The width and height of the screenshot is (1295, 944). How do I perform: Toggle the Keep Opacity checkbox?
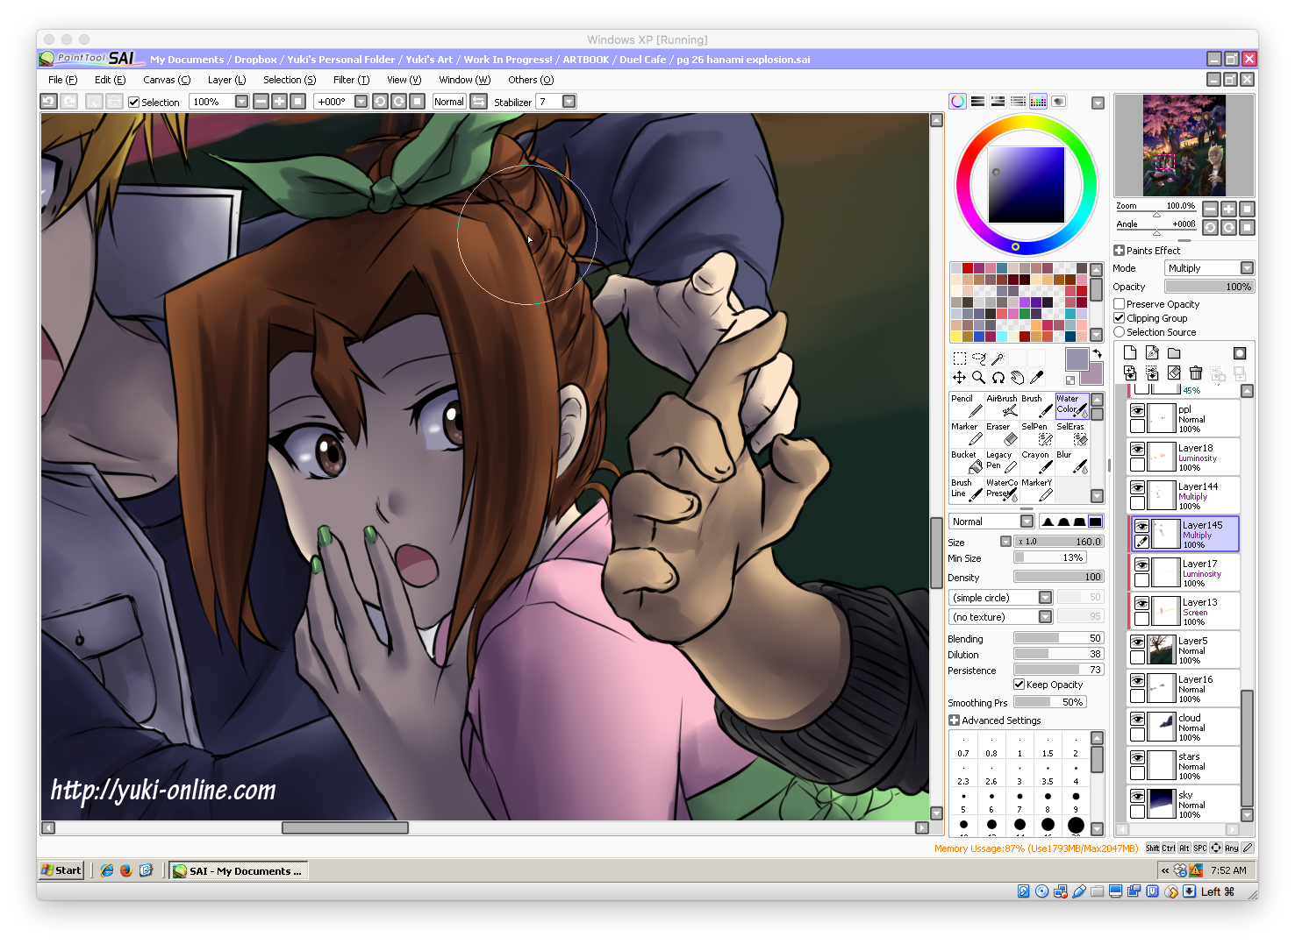point(1020,685)
